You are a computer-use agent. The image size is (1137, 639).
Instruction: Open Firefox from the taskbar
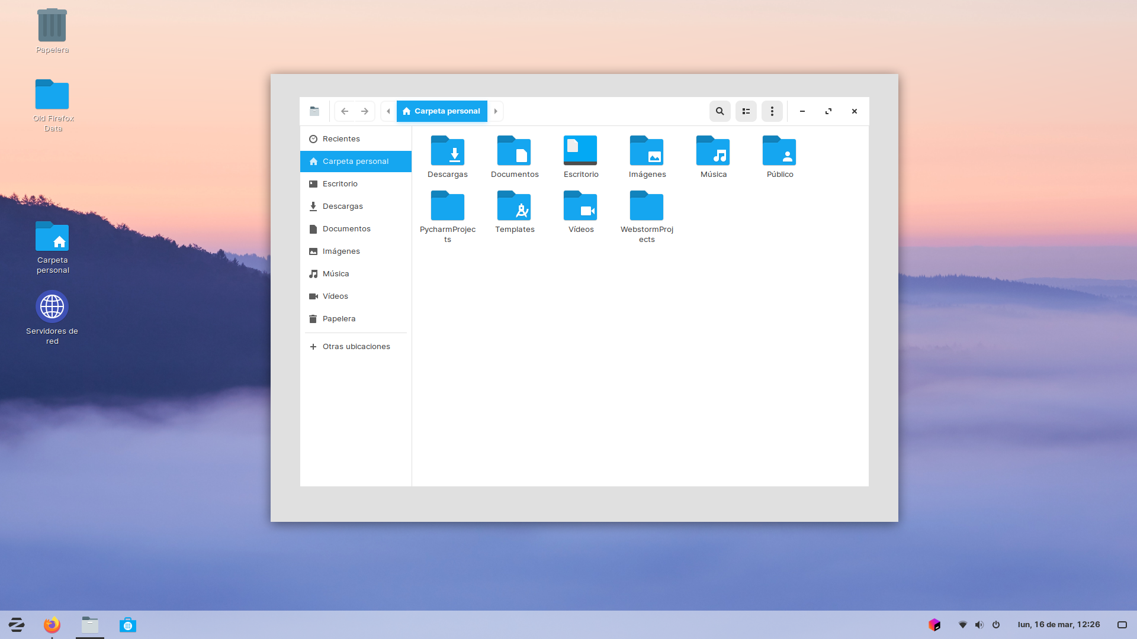(x=52, y=625)
